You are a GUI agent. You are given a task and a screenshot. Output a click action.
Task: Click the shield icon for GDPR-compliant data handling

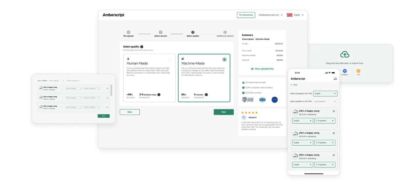[243, 88]
